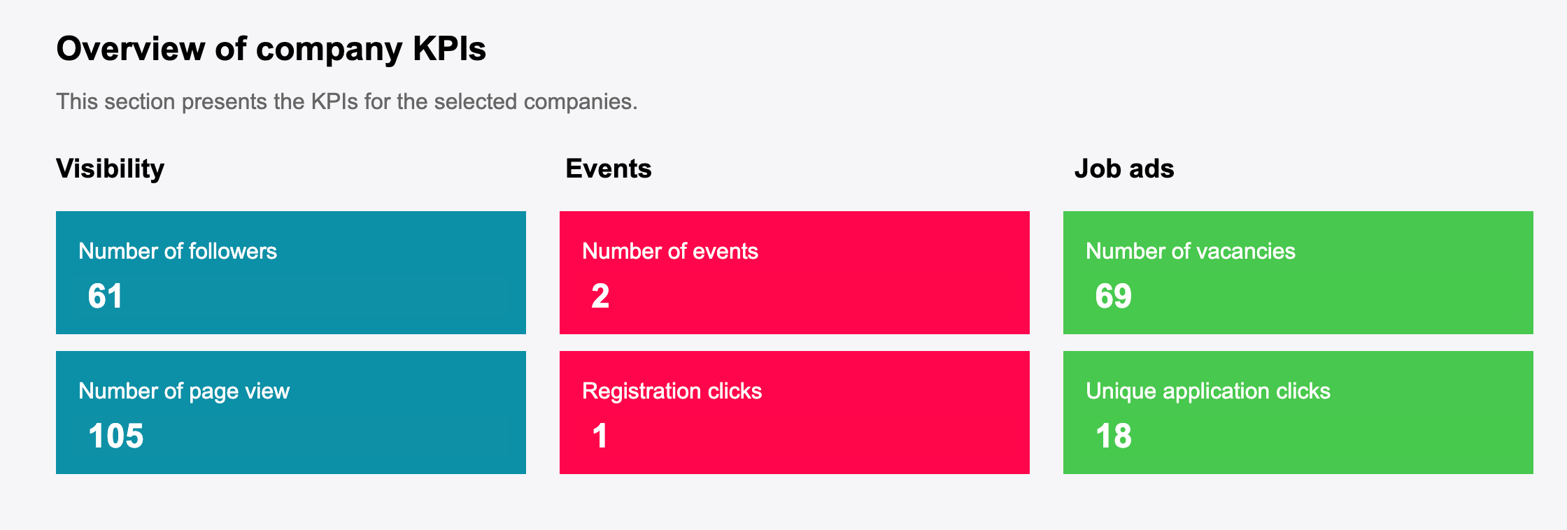
Task: Click the KPI section description text
Action: [347, 101]
